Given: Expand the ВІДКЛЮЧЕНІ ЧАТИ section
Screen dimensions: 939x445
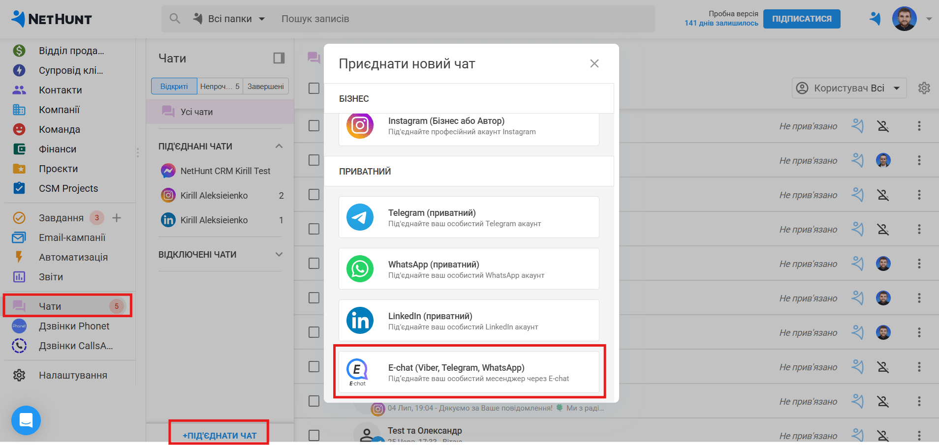Looking at the screenshot, I should [279, 254].
